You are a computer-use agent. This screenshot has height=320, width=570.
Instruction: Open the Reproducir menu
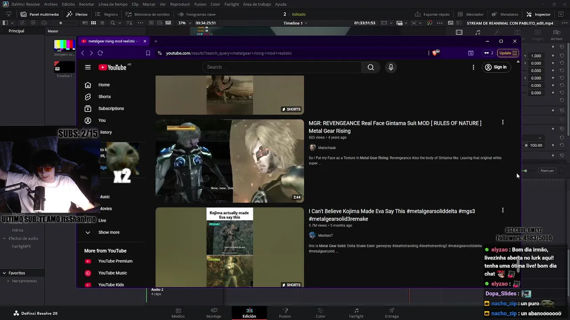click(180, 4)
